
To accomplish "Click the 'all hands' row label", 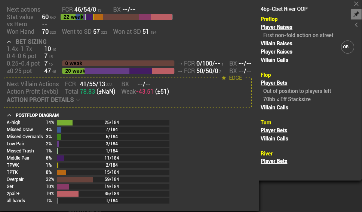I will click(16, 201).
